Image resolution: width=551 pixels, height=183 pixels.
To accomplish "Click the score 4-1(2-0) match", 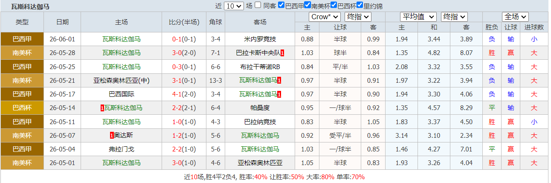I will click(184, 94).
